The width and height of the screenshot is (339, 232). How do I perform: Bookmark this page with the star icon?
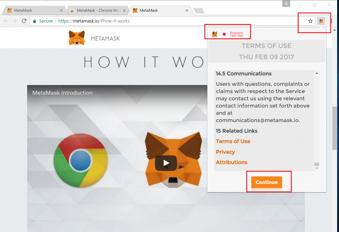[310, 21]
